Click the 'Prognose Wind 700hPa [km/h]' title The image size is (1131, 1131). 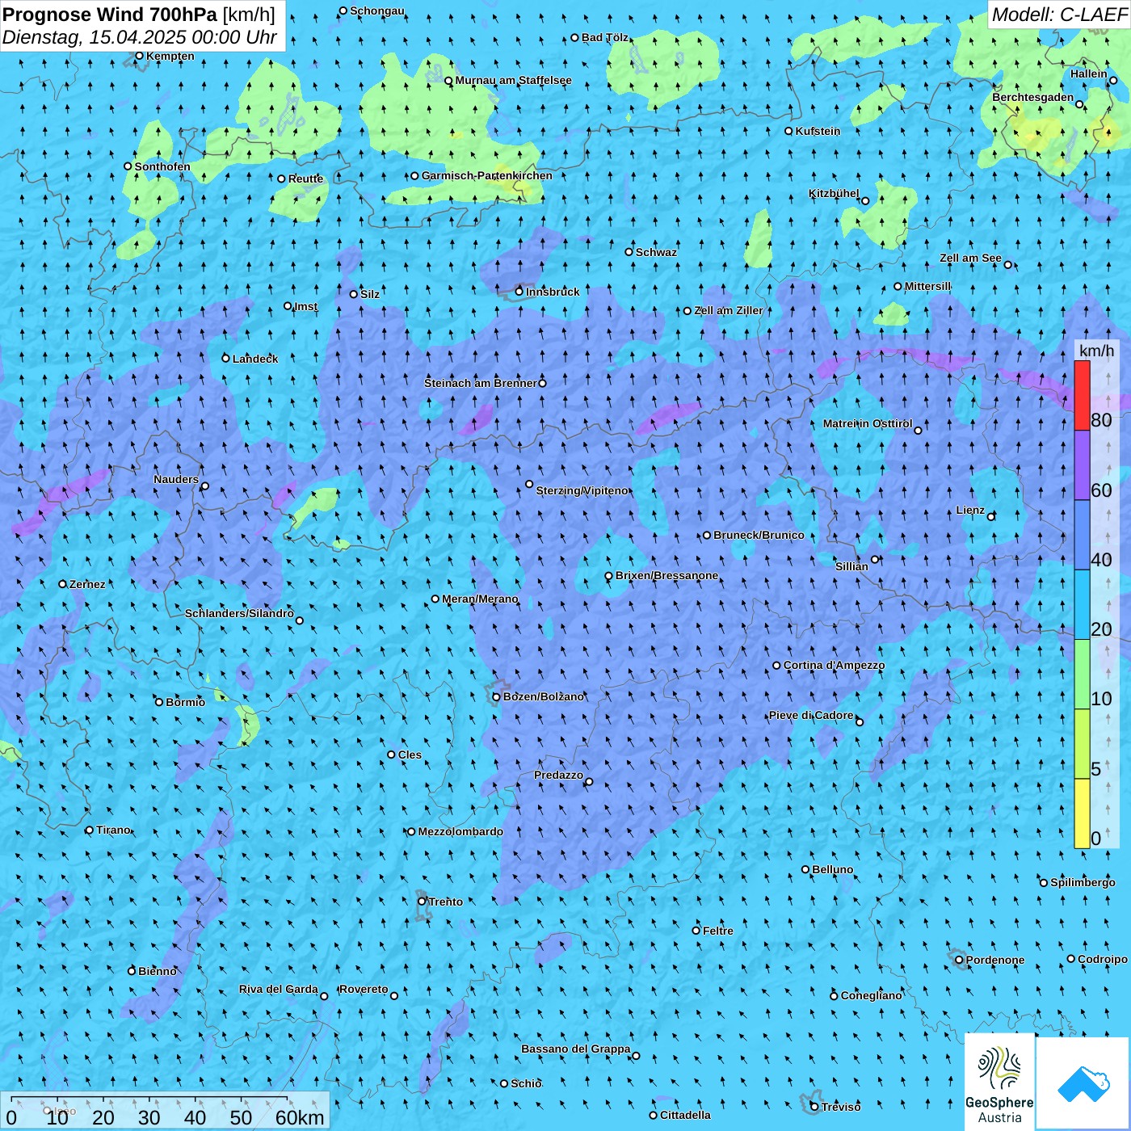(x=139, y=14)
